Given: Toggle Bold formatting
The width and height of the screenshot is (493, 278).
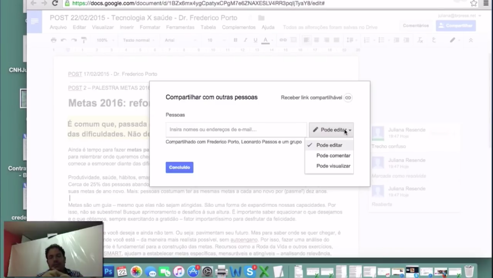Looking at the screenshot, I should [x=236, y=40].
